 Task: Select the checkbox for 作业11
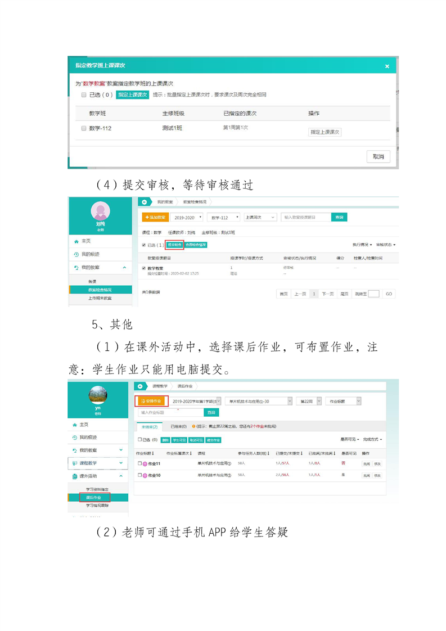point(139,464)
